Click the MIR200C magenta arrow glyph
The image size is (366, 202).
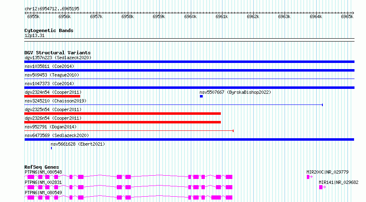tap(310, 177)
